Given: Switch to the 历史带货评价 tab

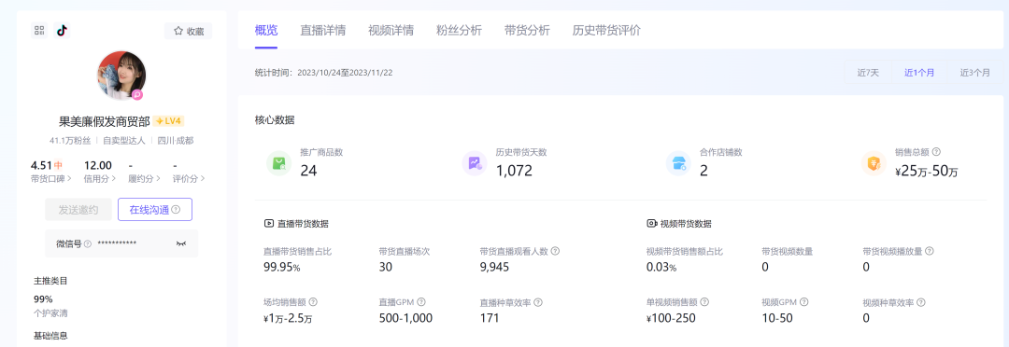Looking at the screenshot, I should [607, 30].
